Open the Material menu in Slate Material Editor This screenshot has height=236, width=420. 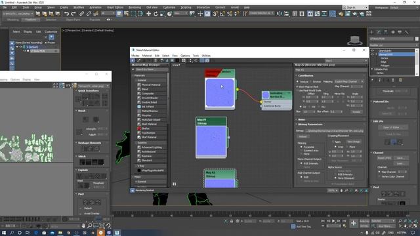point(147,56)
